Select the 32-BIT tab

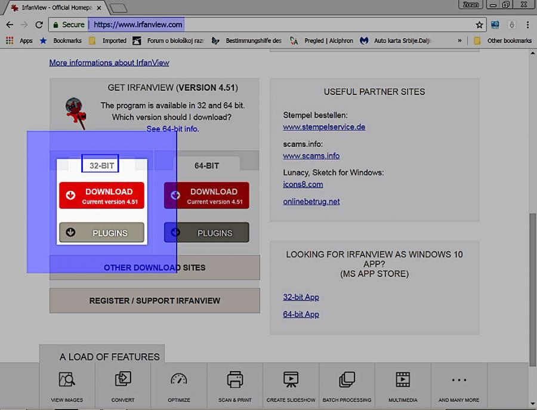pyautogui.click(x=101, y=166)
